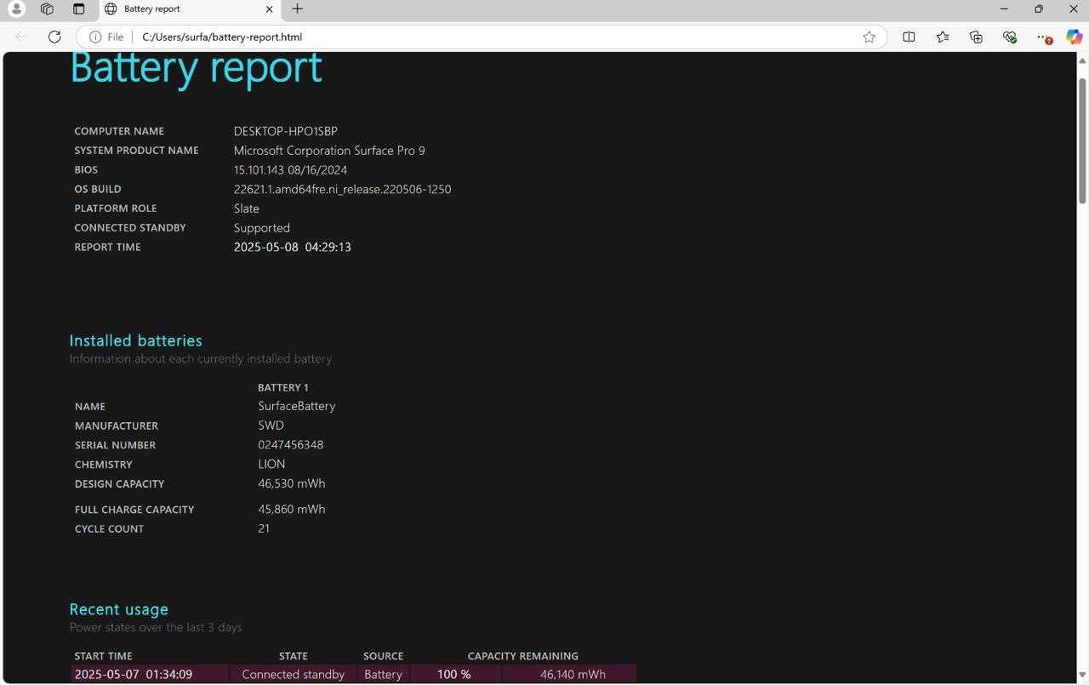Image resolution: width=1089 pixels, height=685 pixels.
Task: Close the Battery report tab
Action: (270, 9)
